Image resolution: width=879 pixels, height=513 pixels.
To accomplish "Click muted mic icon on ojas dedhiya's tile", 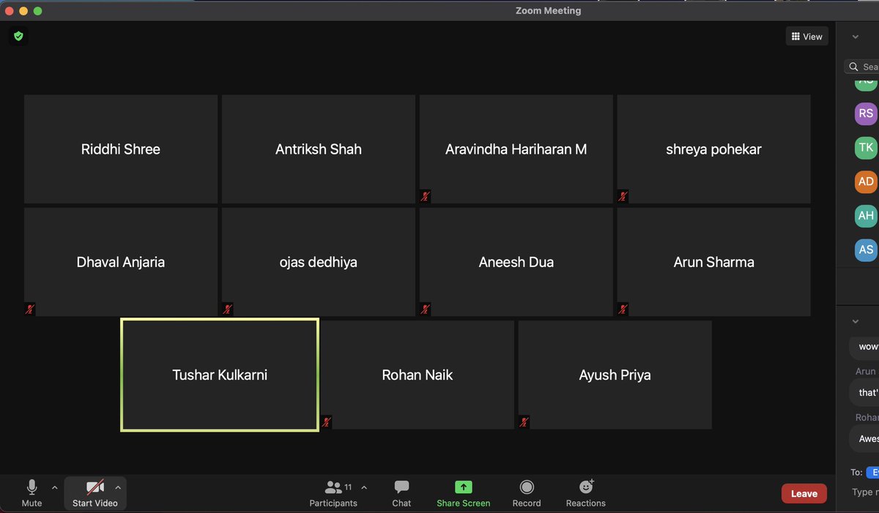I will (x=227, y=309).
